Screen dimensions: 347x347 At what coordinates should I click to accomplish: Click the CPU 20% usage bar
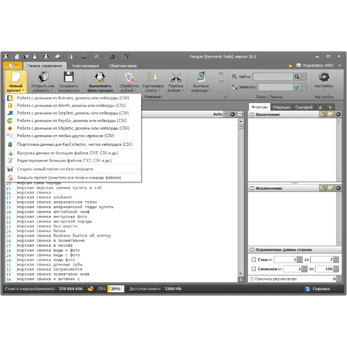115,289
